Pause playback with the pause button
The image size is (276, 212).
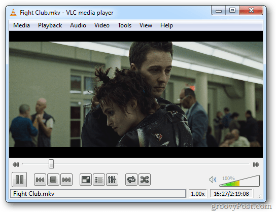coord(19,180)
